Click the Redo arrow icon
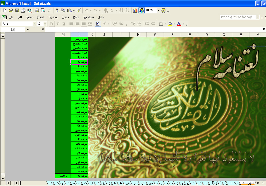 (95, 10)
